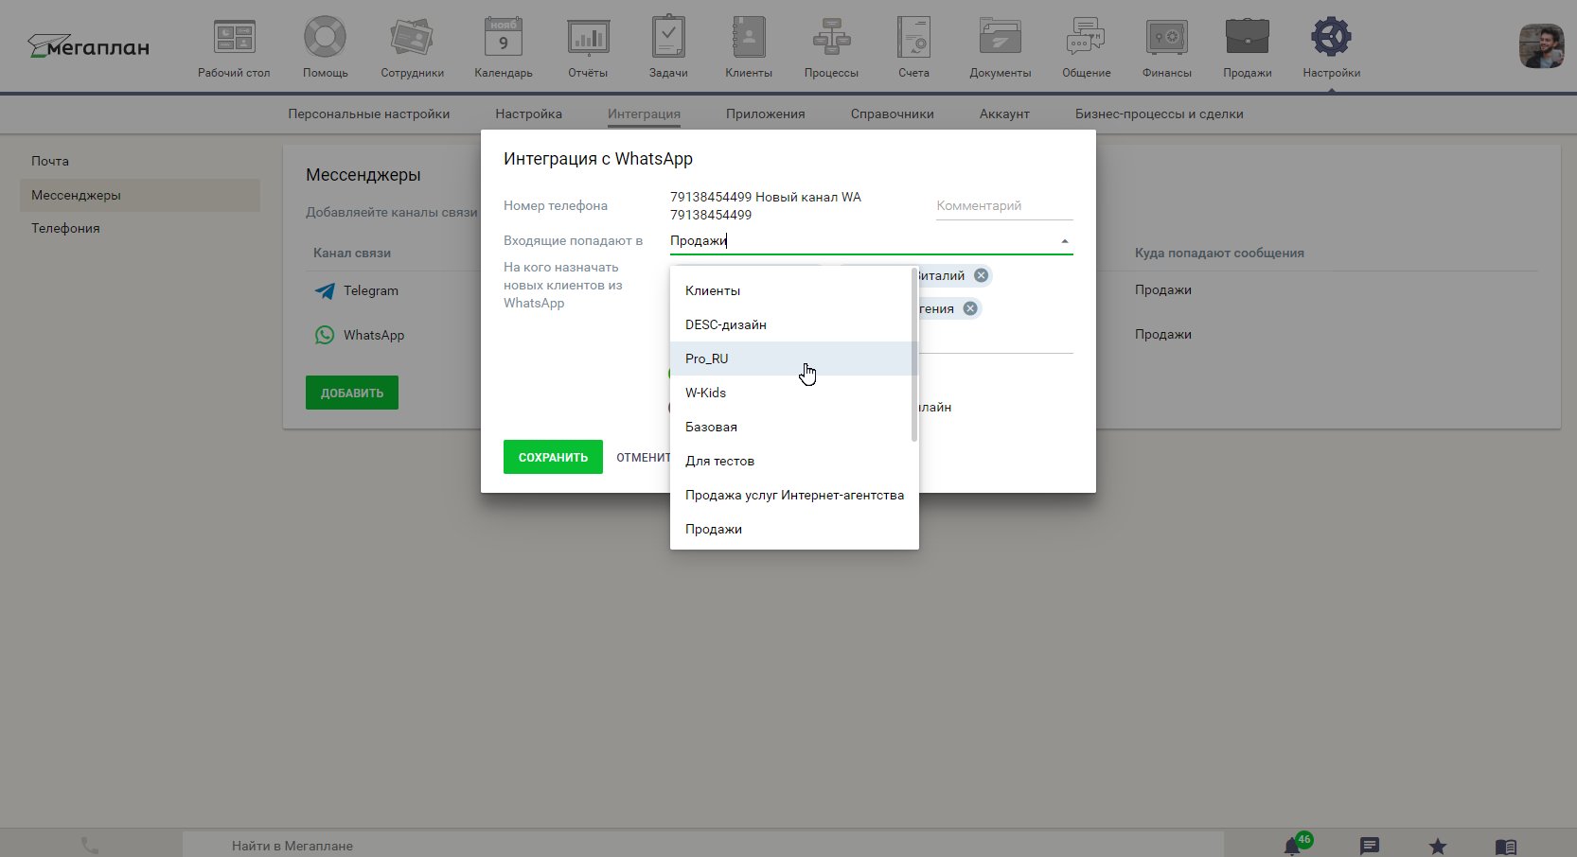Pick Базовая from the dropdown list
This screenshot has height=857, width=1577.
pyautogui.click(x=793, y=427)
